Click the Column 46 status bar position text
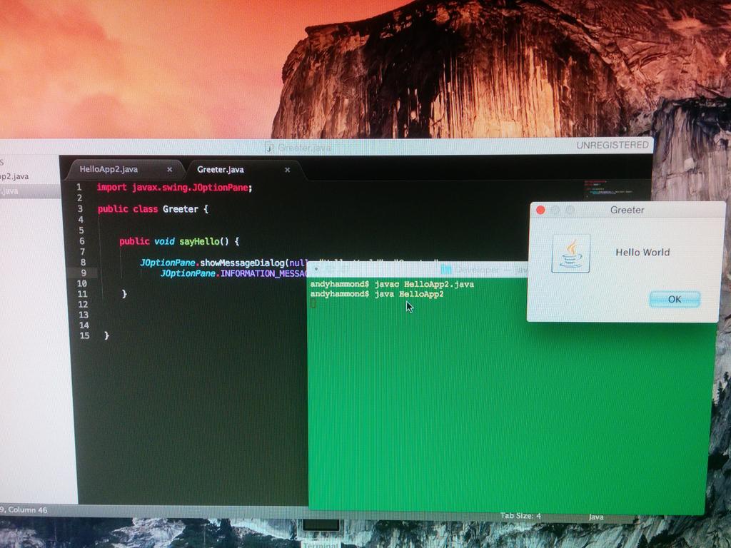 [27, 509]
